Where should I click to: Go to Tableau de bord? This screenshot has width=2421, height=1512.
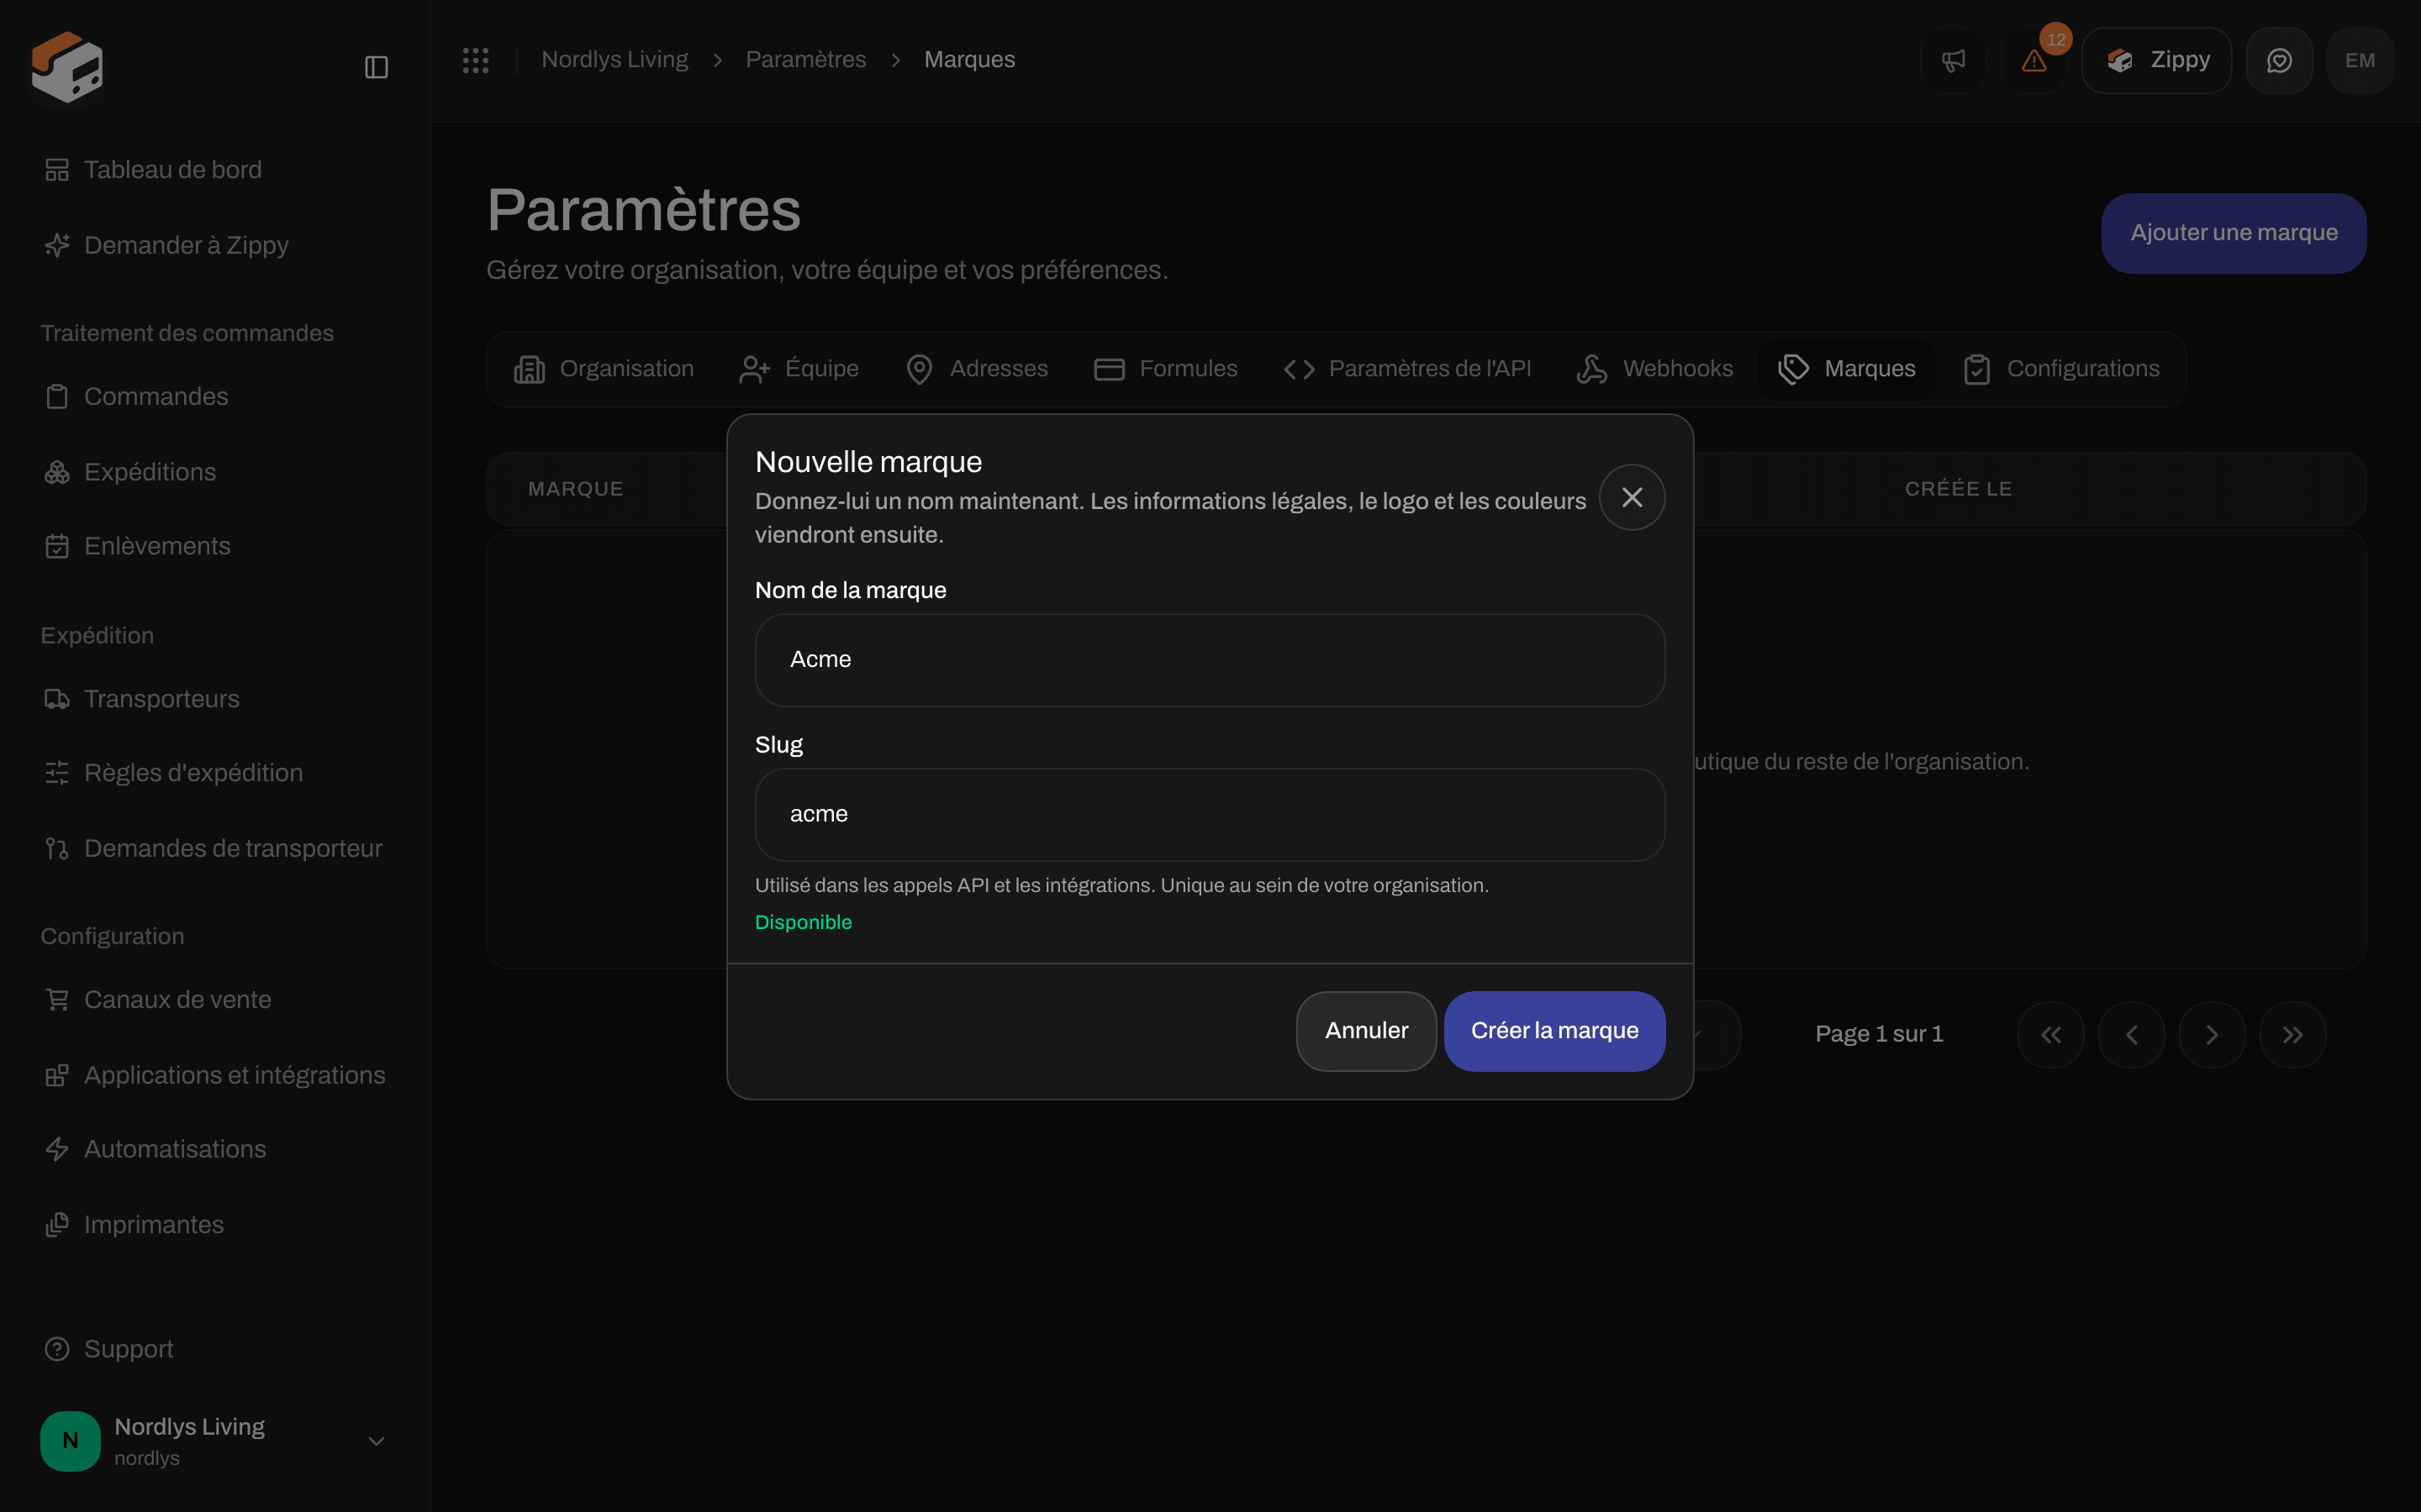216,170
